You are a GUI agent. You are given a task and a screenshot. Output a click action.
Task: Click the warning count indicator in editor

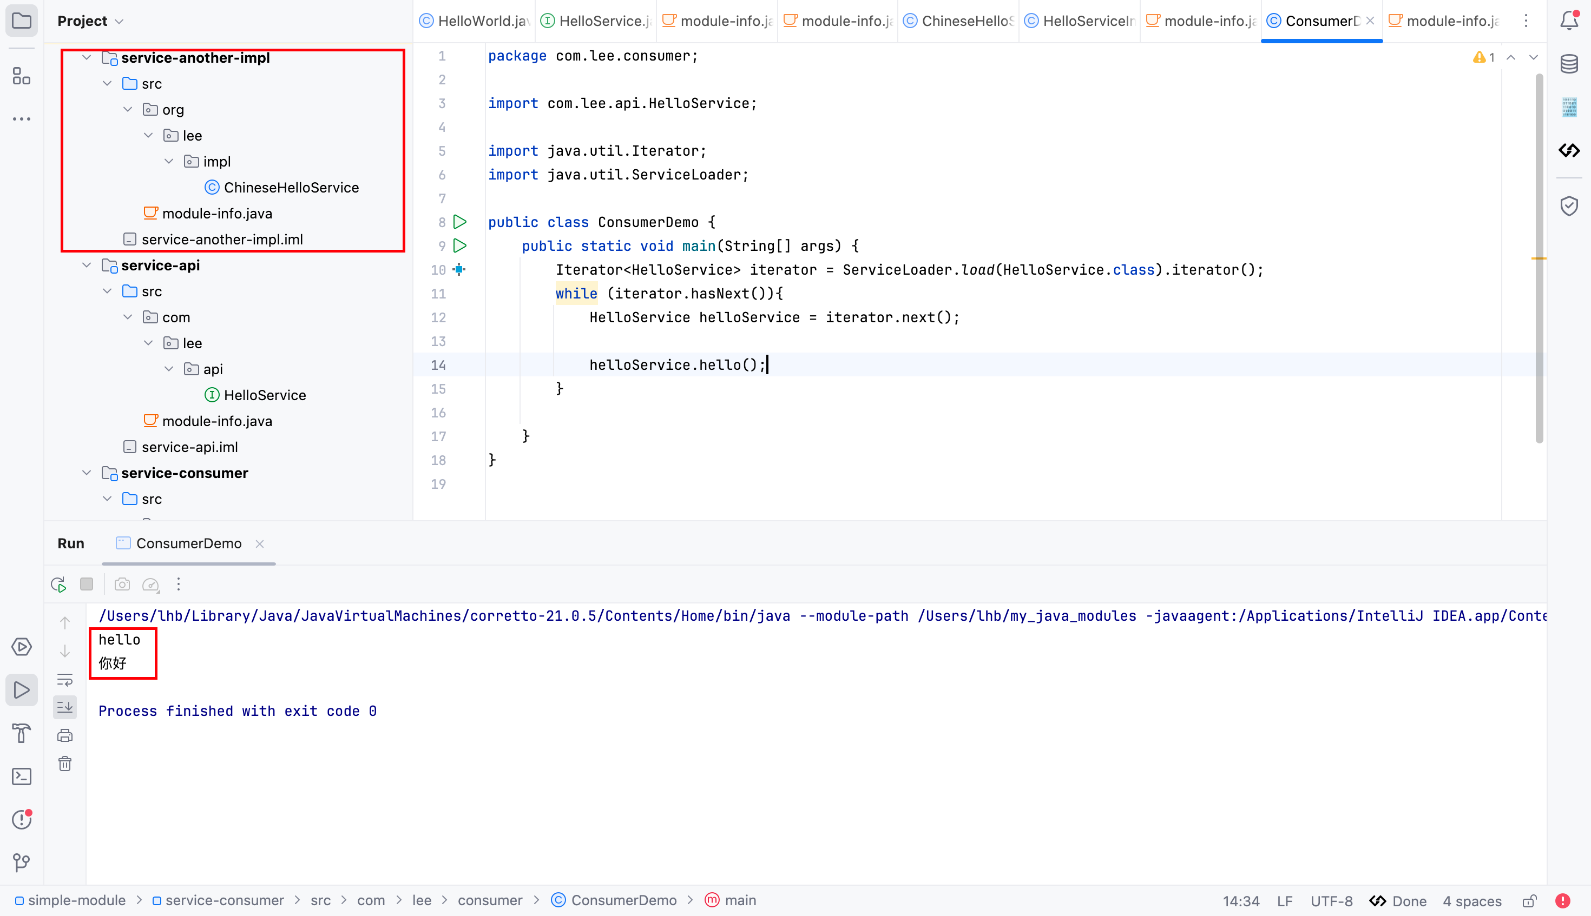[x=1484, y=57]
